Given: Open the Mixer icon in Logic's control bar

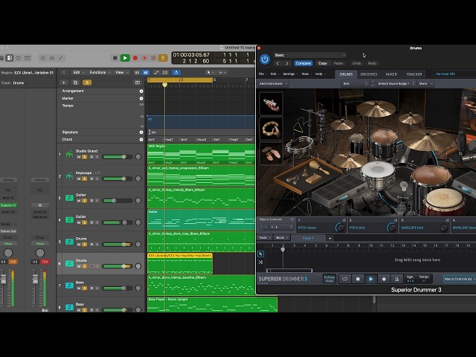Looking at the screenshot, I should click(52, 58).
